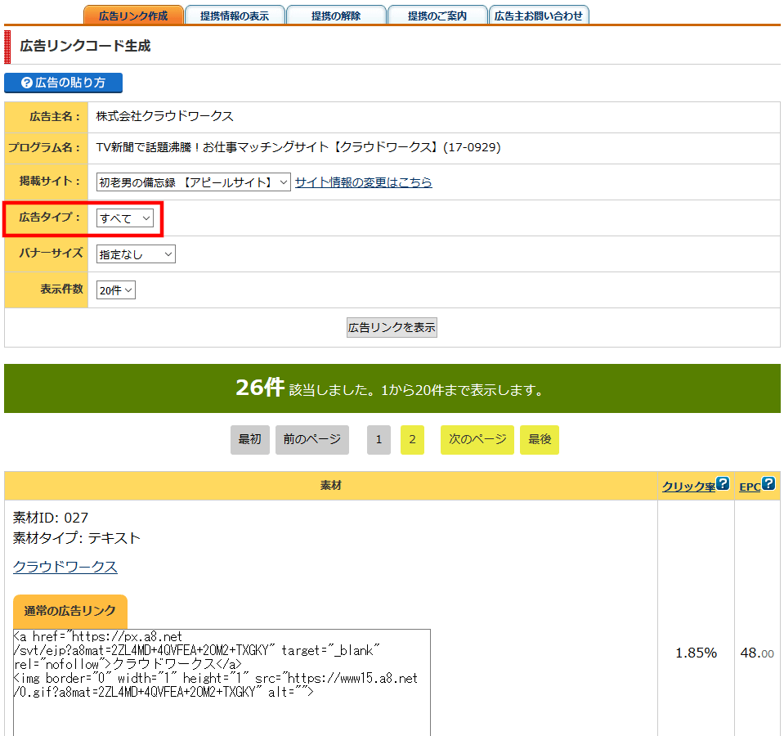This screenshot has width=784, height=736.
Task: Open the 提携のご案内 tab
Action: (x=437, y=15)
